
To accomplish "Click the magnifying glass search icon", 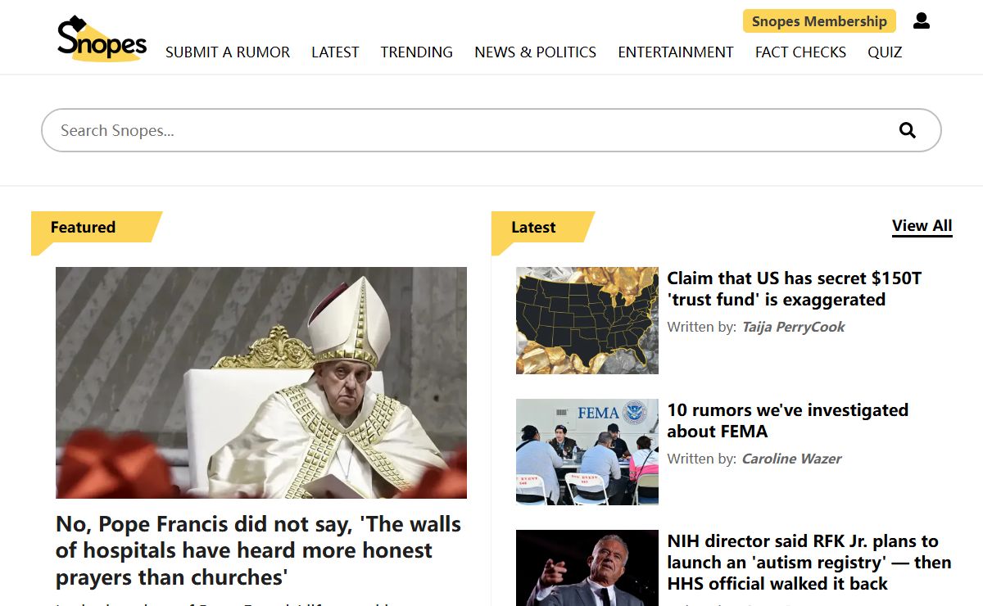I will coord(908,130).
